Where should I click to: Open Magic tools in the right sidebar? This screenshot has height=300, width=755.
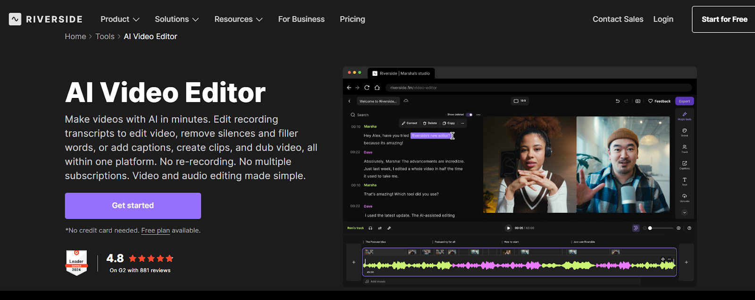tap(684, 116)
